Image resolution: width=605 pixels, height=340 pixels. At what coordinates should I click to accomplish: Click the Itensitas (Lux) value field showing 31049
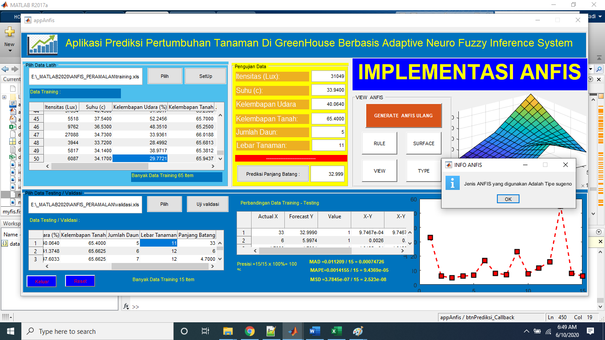(x=328, y=77)
